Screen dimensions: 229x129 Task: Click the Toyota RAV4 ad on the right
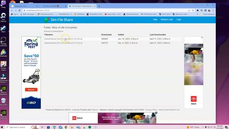[194, 72]
